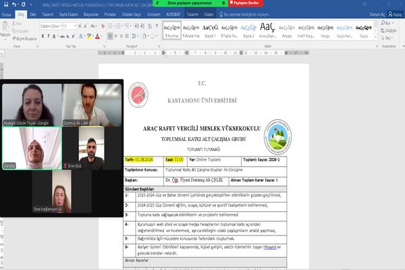The width and height of the screenshot is (405, 270).
Task: Activate the Biçim Boyacısı format painter
Action: 25,38
